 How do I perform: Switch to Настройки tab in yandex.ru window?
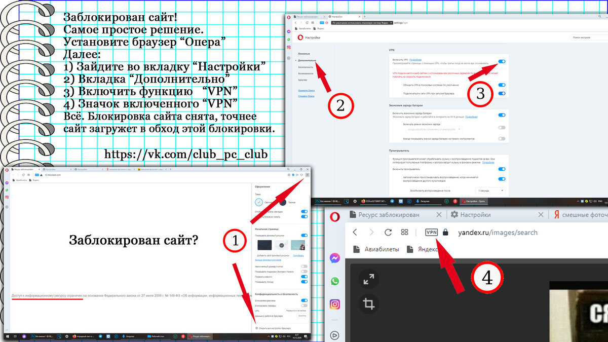[x=496, y=215]
